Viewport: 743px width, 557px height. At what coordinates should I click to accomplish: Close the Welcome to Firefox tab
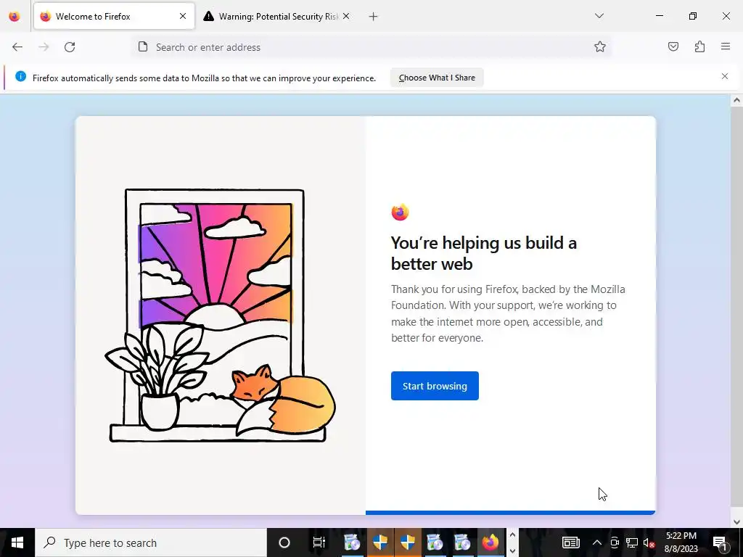click(183, 16)
